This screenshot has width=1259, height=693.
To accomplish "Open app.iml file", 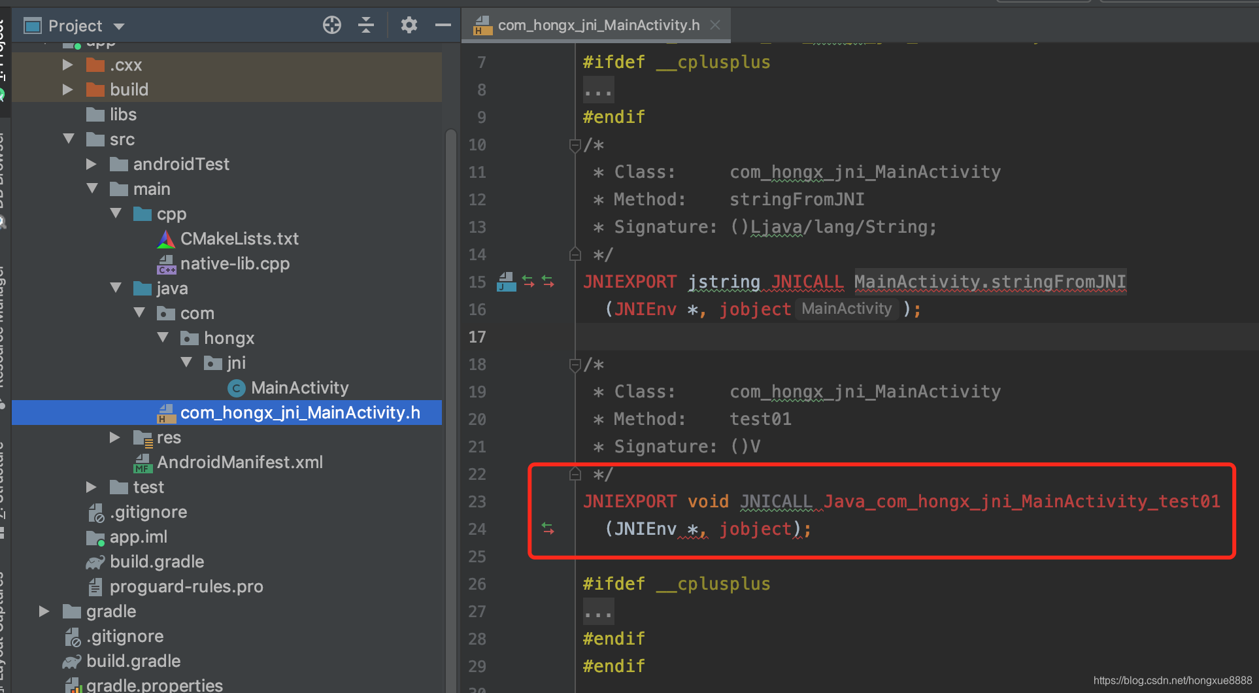I will (139, 537).
